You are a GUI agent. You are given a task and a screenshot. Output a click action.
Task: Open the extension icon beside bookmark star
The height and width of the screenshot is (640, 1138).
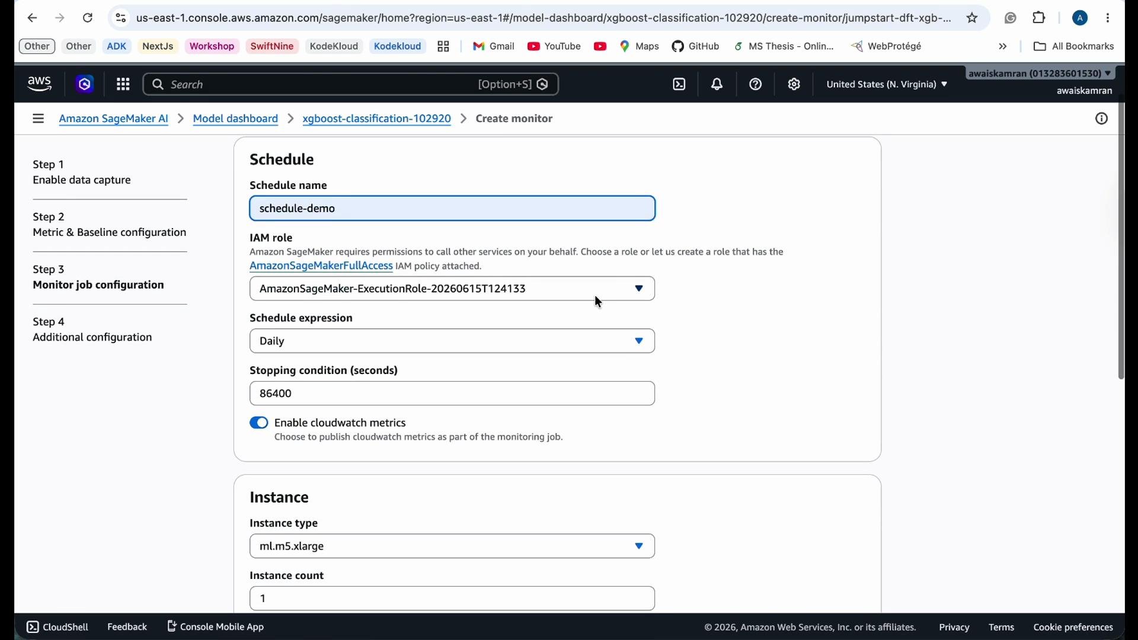[x=1011, y=18]
